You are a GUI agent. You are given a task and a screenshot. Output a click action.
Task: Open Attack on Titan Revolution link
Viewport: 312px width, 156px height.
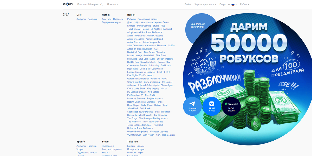140,49
